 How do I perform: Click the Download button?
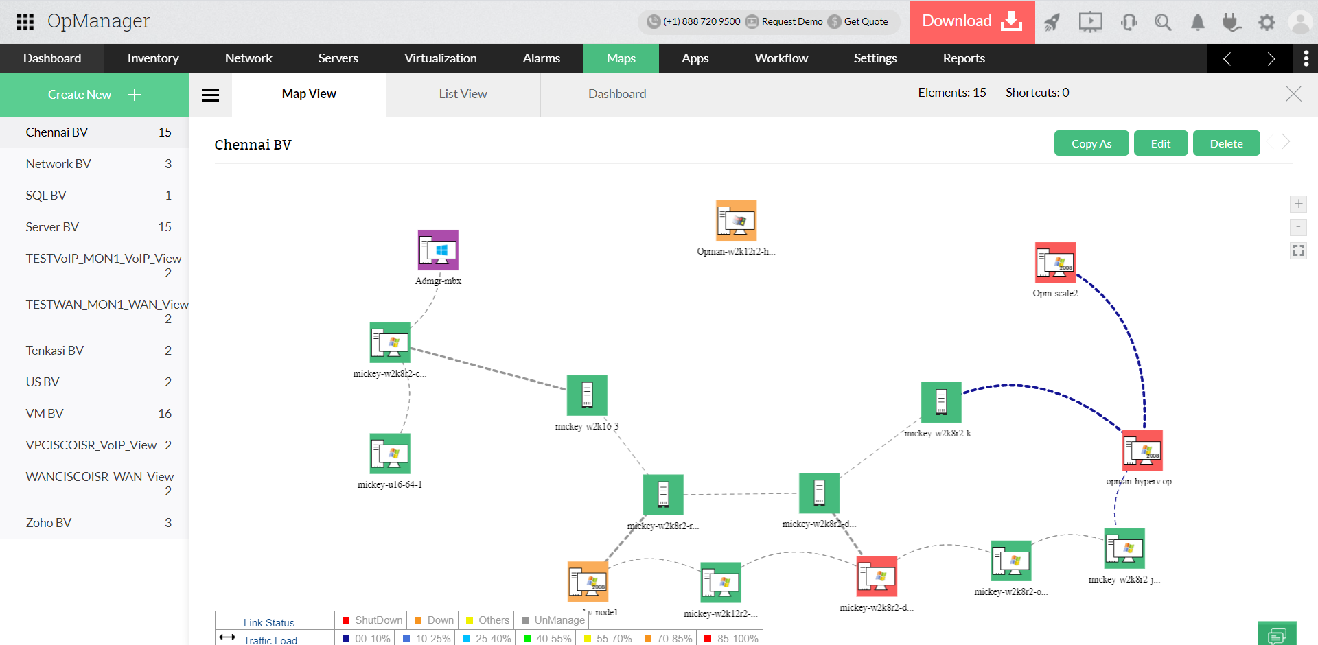972,22
